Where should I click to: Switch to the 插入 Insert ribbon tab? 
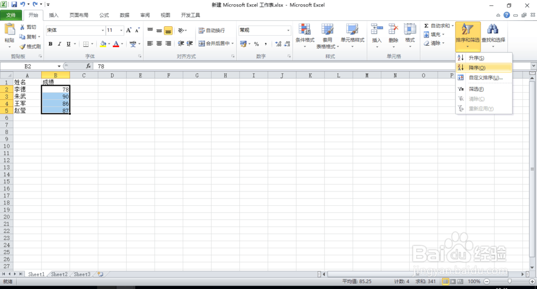[54, 15]
